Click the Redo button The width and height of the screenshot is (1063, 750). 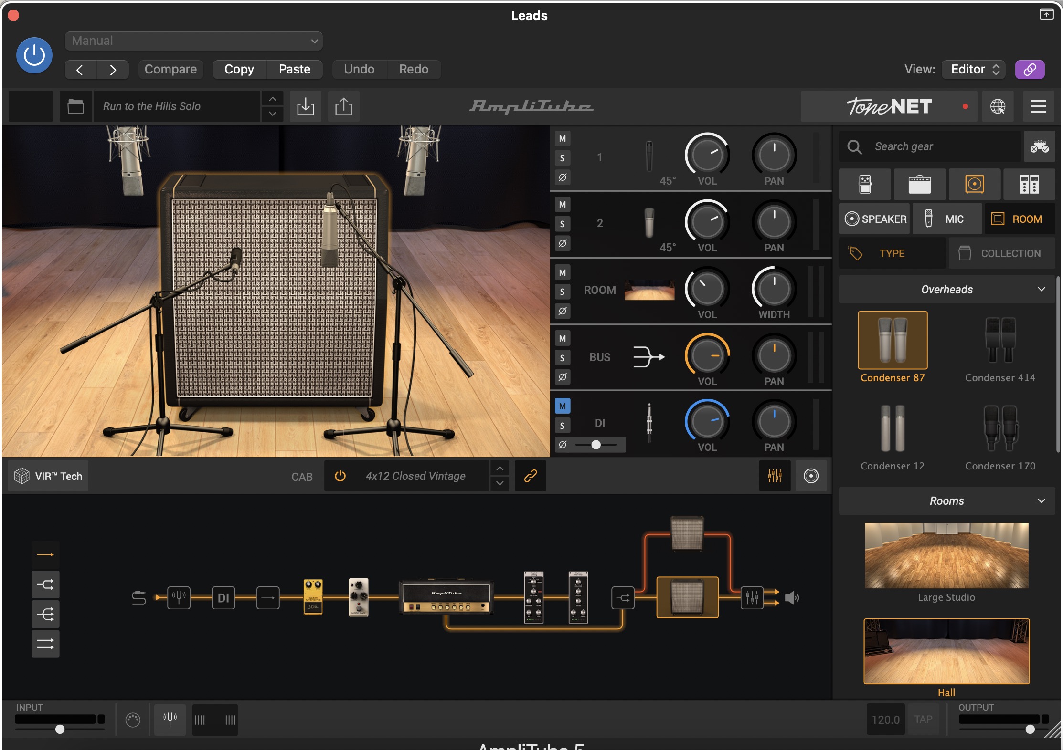(x=414, y=69)
